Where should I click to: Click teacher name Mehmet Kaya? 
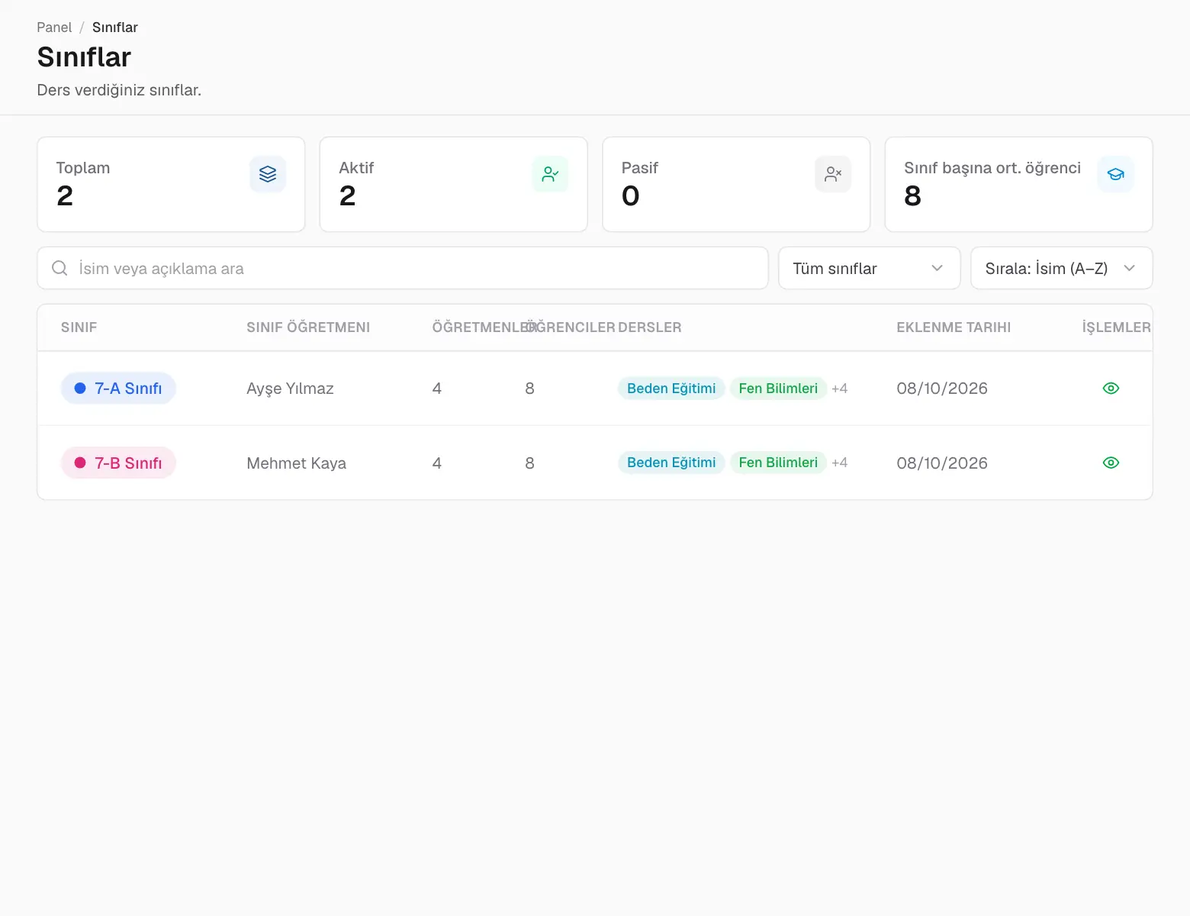click(x=296, y=463)
